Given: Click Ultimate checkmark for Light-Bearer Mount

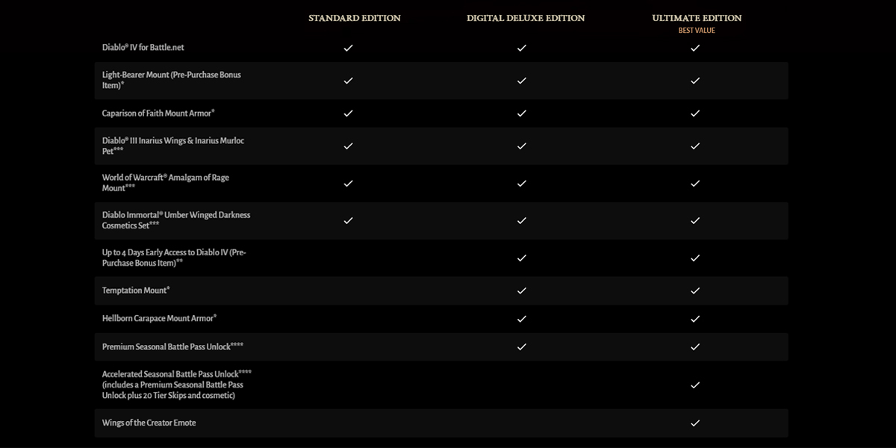Looking at the screenshot, I should pyautogui.click(x=695, y=80).
